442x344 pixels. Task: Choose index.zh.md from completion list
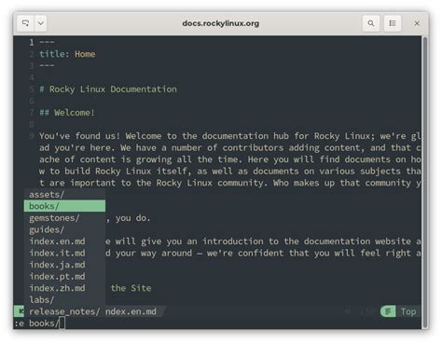coord(64,288)
